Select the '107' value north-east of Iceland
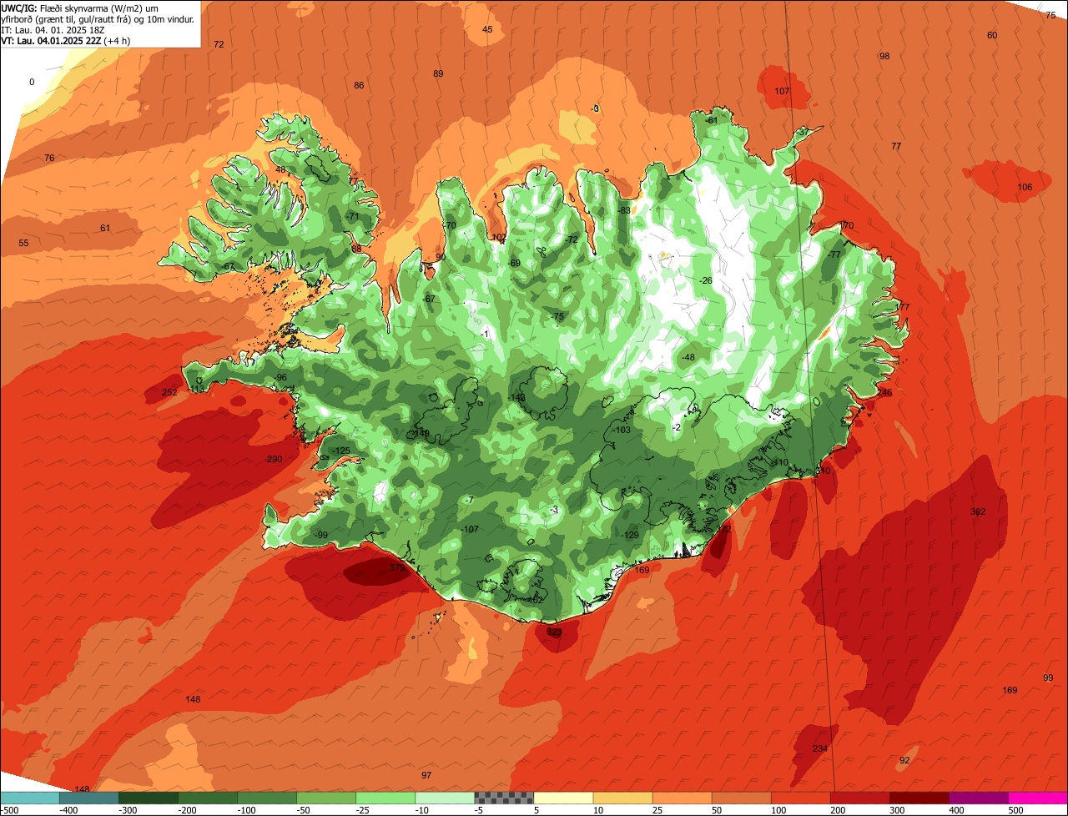The image size is (1068, 816). (782, 91)
